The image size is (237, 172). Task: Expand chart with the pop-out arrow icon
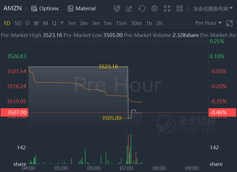[229, 23]
